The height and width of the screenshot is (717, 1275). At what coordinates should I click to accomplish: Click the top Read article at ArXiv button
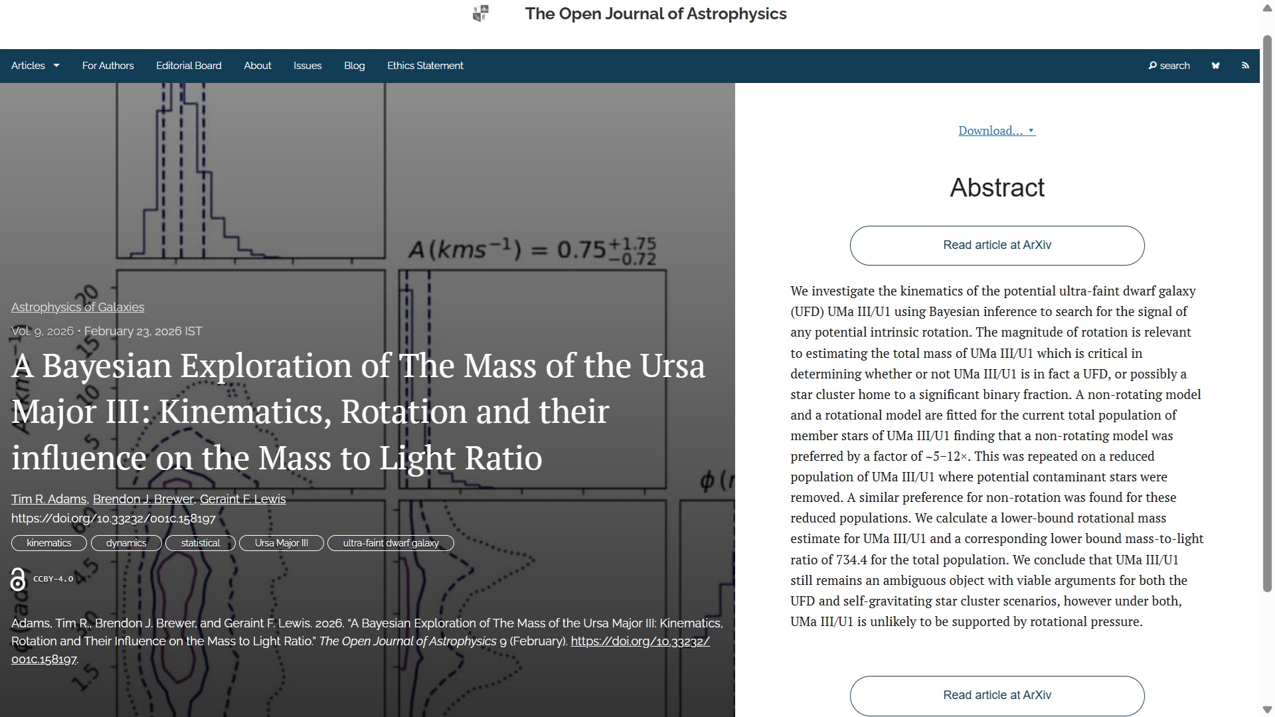click(x=997, y=246)
